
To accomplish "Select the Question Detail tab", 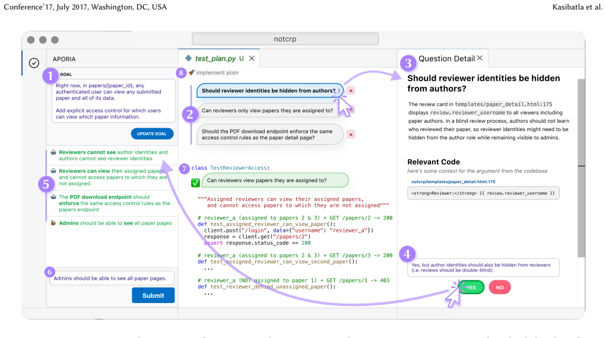I will tap(446, 58).
